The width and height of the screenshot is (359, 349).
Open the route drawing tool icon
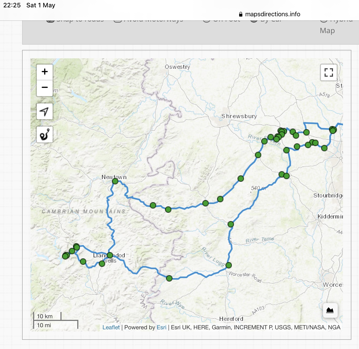point(44,135)
